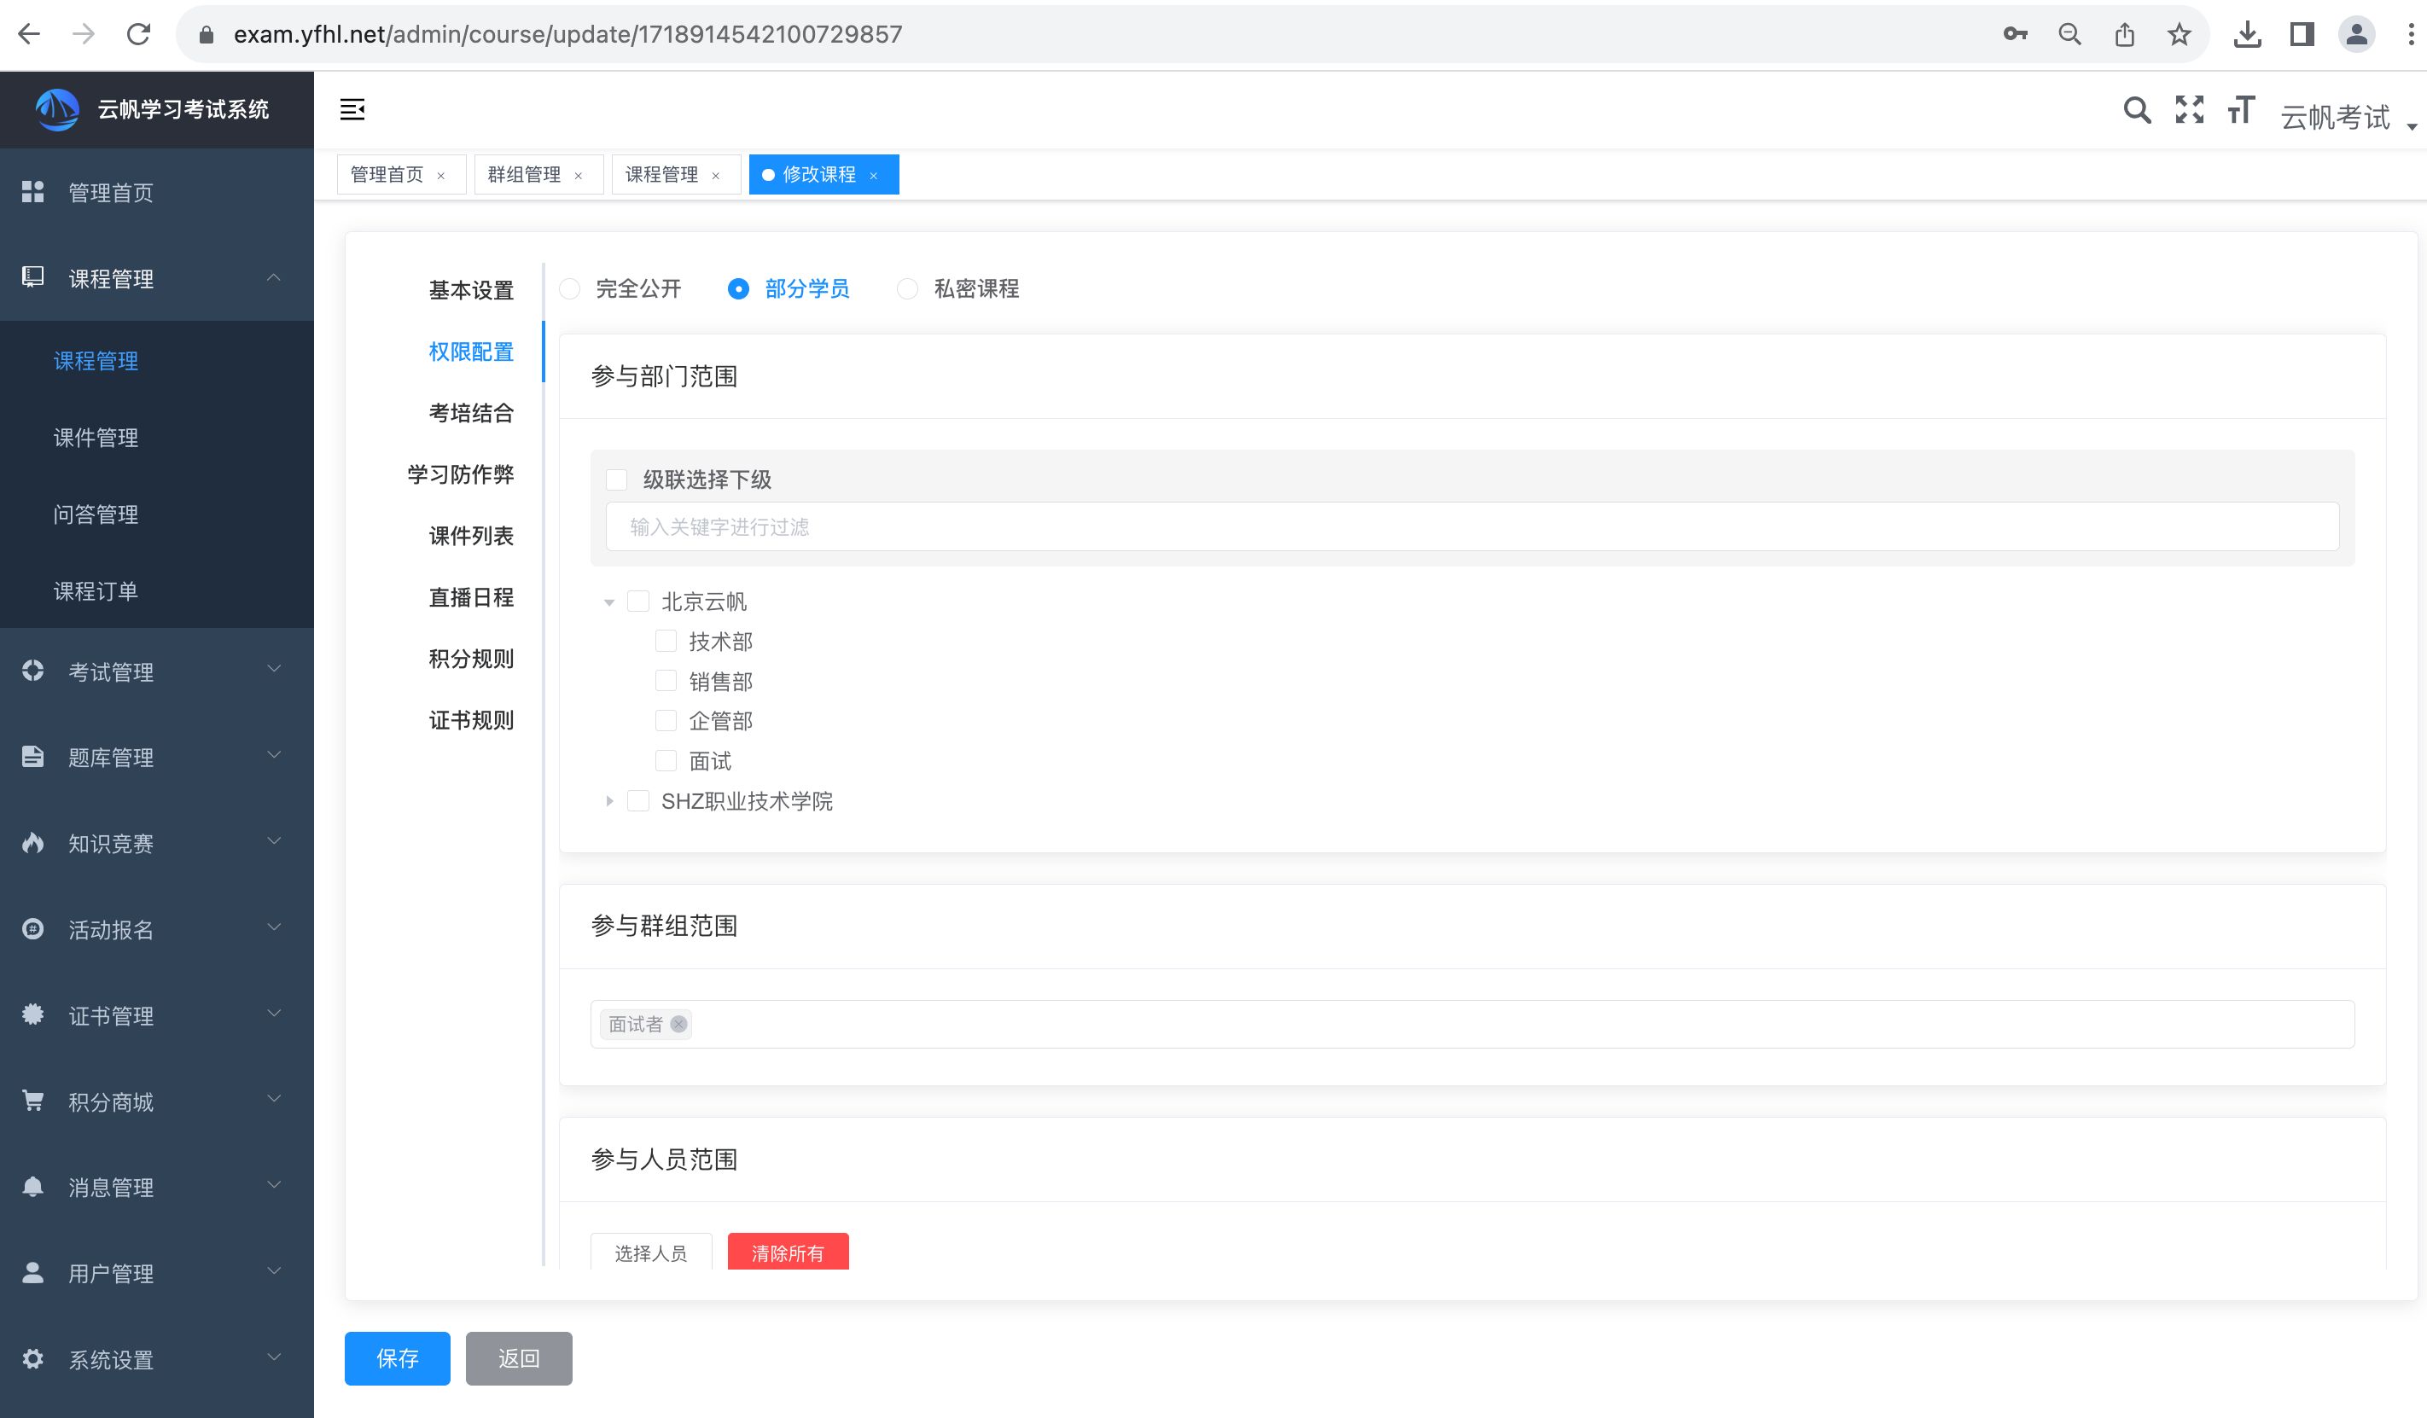Check the 级联选择下级 checkbox
2427x1418 pixels.
click(x=617, y=479)
